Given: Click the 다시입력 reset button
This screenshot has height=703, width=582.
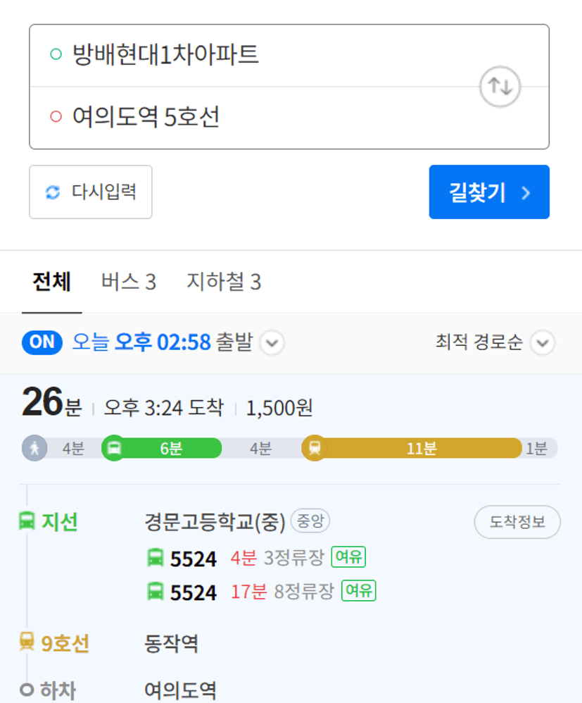Looking at the screenshot, I should point(91,192).
